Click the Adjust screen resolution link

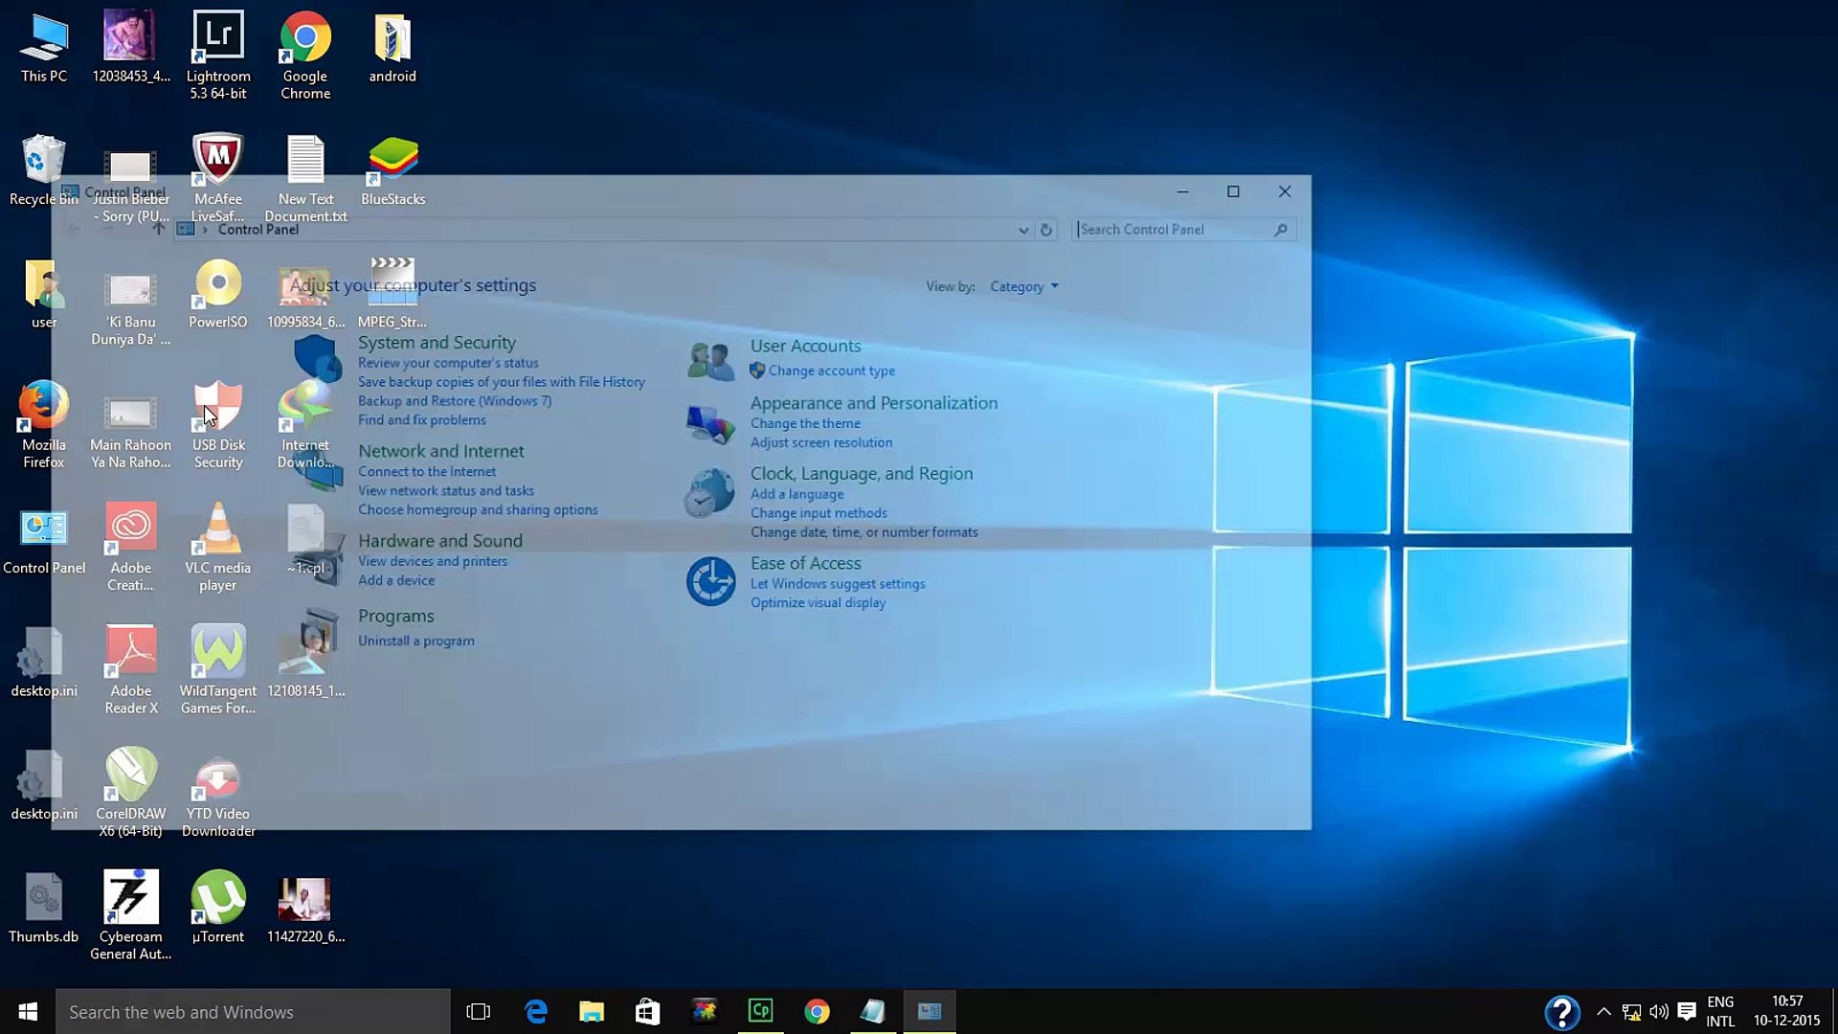[x=820, y=442]
